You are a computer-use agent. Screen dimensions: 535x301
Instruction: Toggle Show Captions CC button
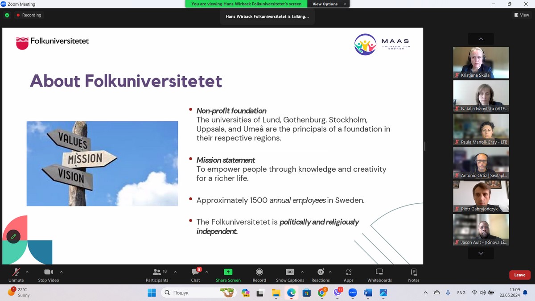[290, 272]
